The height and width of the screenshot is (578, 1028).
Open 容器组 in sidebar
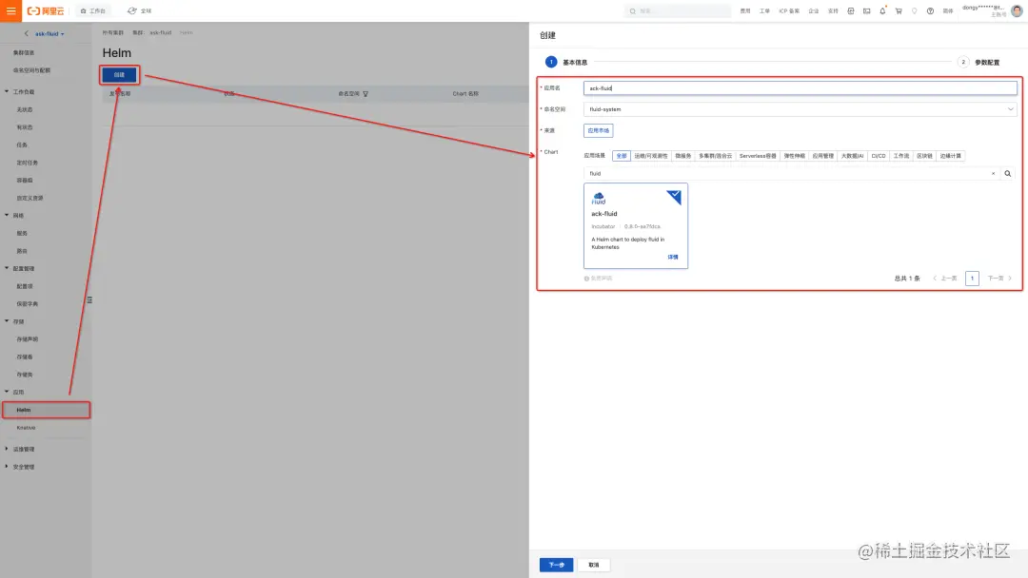click(x=24, y=180)
